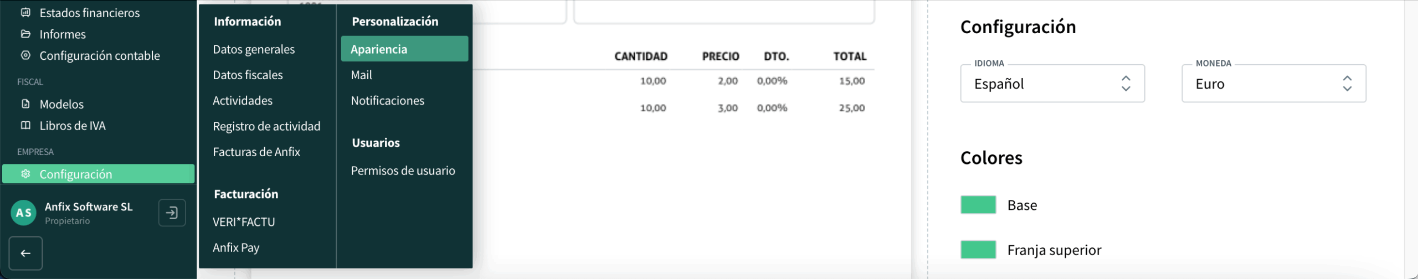This screenshot has width=1418, height=279.
Task: Select the VERI*FACTU option
Action: [244, 222]
